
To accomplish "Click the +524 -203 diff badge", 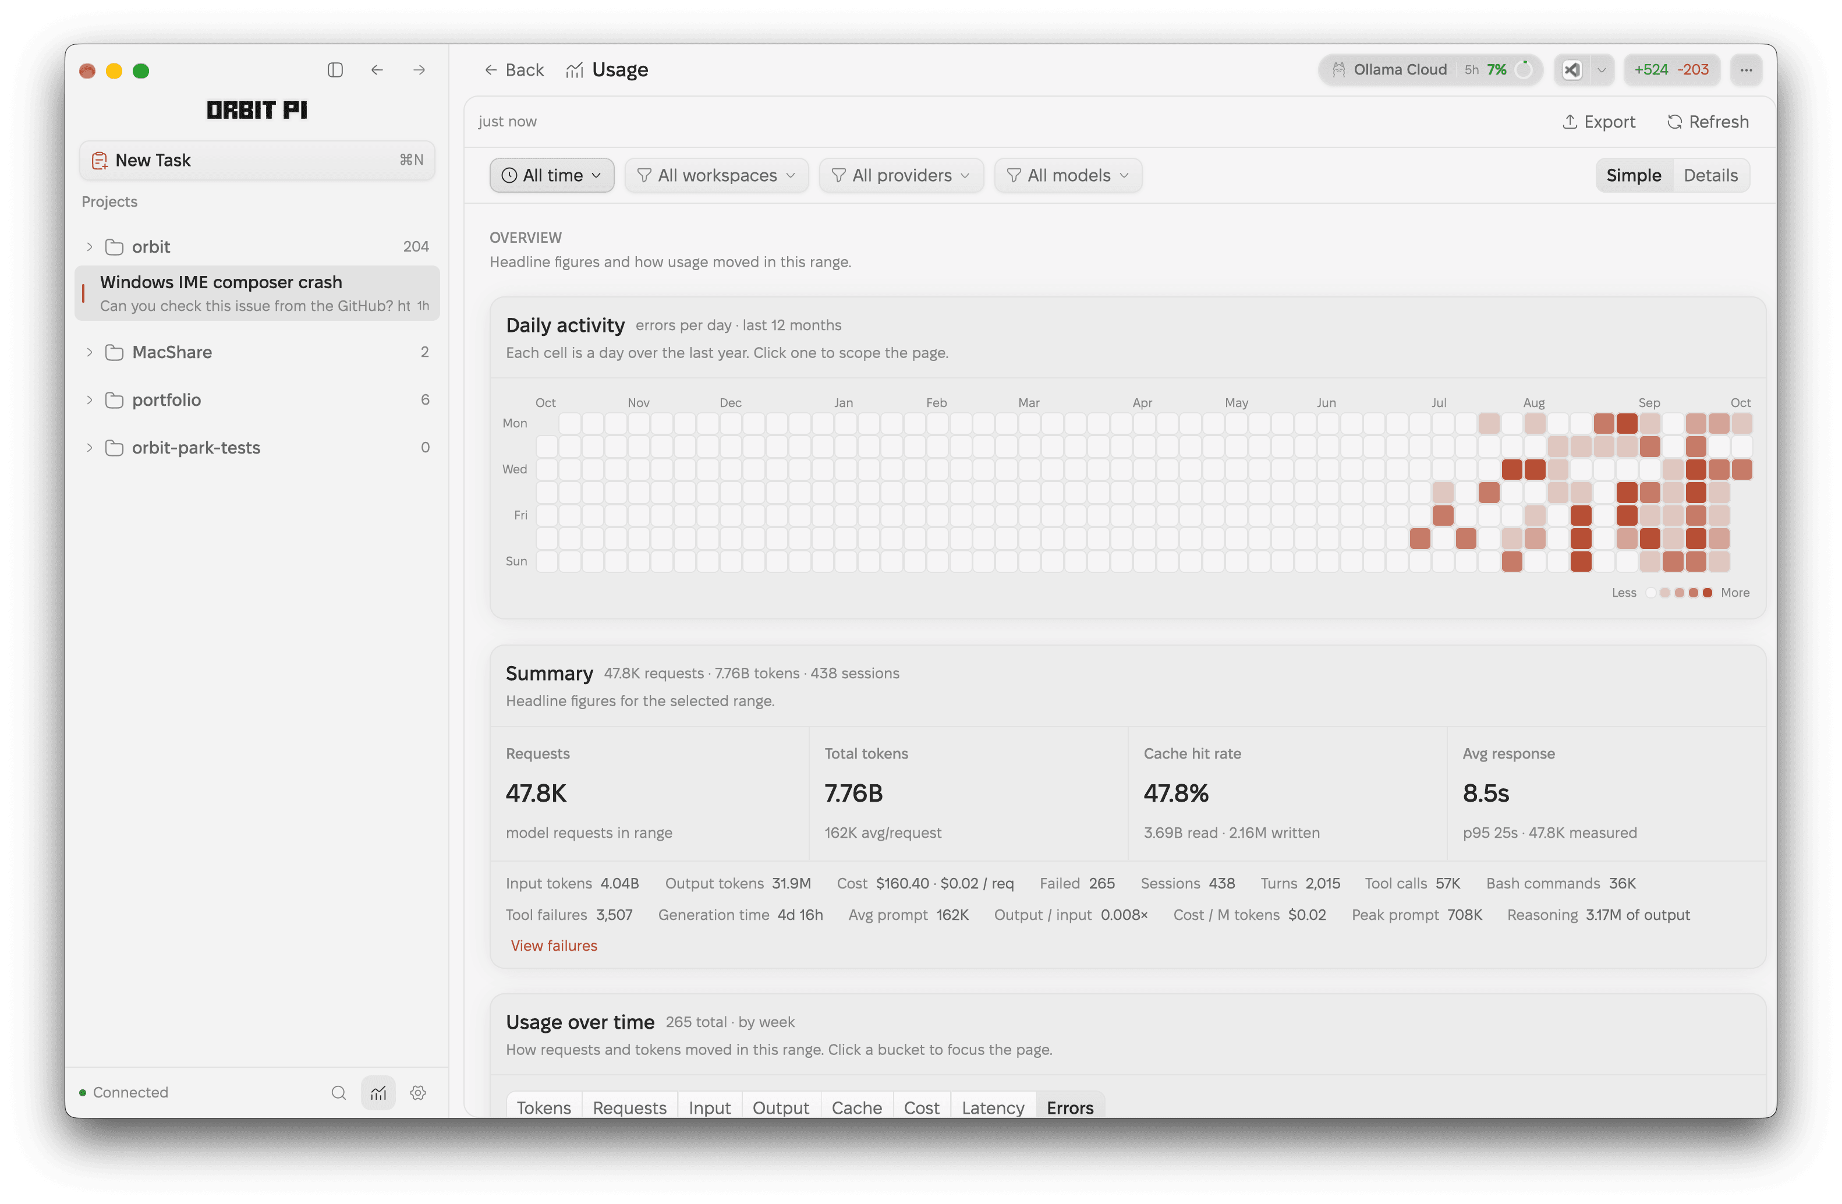I will coord(1671,70).
